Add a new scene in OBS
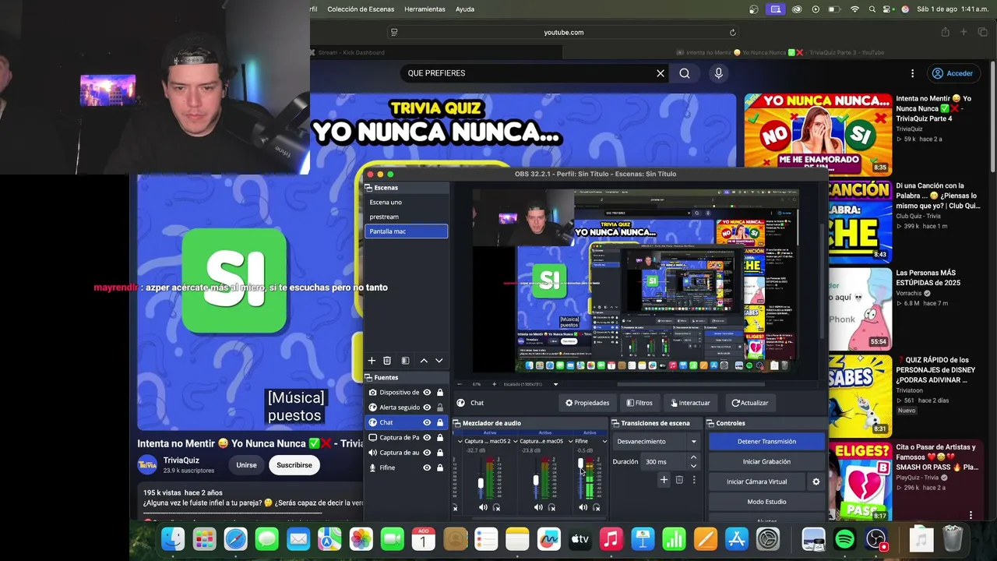997x561 pixels. point(372,361)
